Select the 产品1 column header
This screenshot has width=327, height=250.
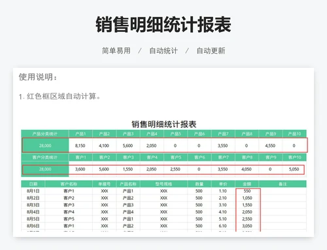click(x=80, y=134)
